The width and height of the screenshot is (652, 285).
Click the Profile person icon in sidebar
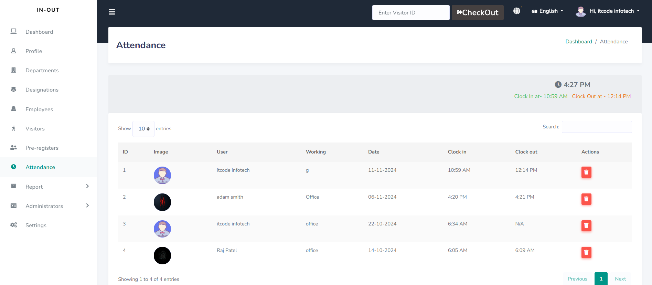(x=13, y=51)
